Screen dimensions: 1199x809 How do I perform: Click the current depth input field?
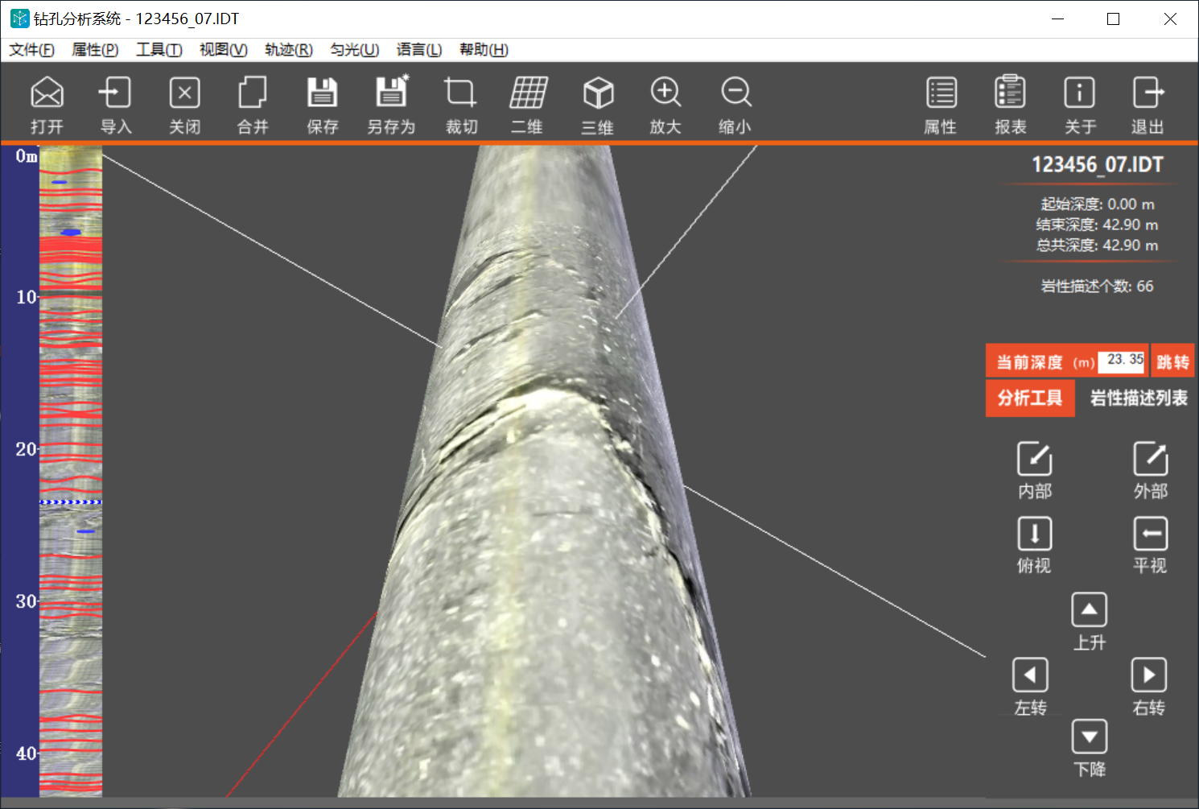(x=1122, y=361)
